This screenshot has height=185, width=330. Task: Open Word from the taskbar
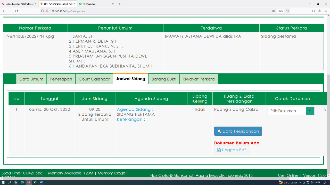click(x=41, y=182)
